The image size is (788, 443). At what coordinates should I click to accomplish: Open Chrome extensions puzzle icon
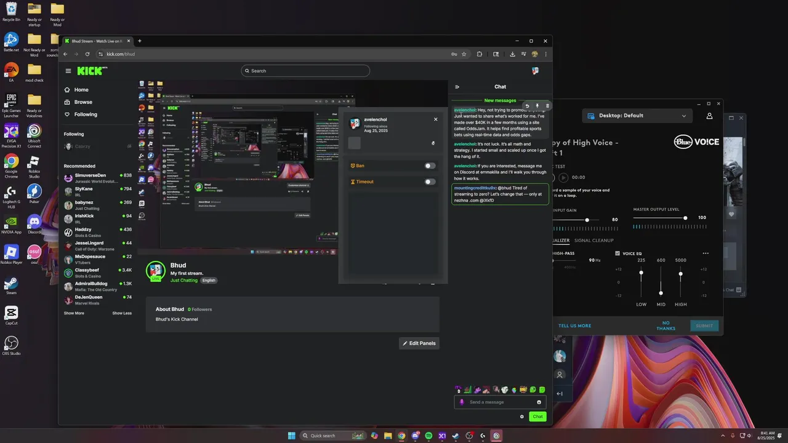click(480, 54)
